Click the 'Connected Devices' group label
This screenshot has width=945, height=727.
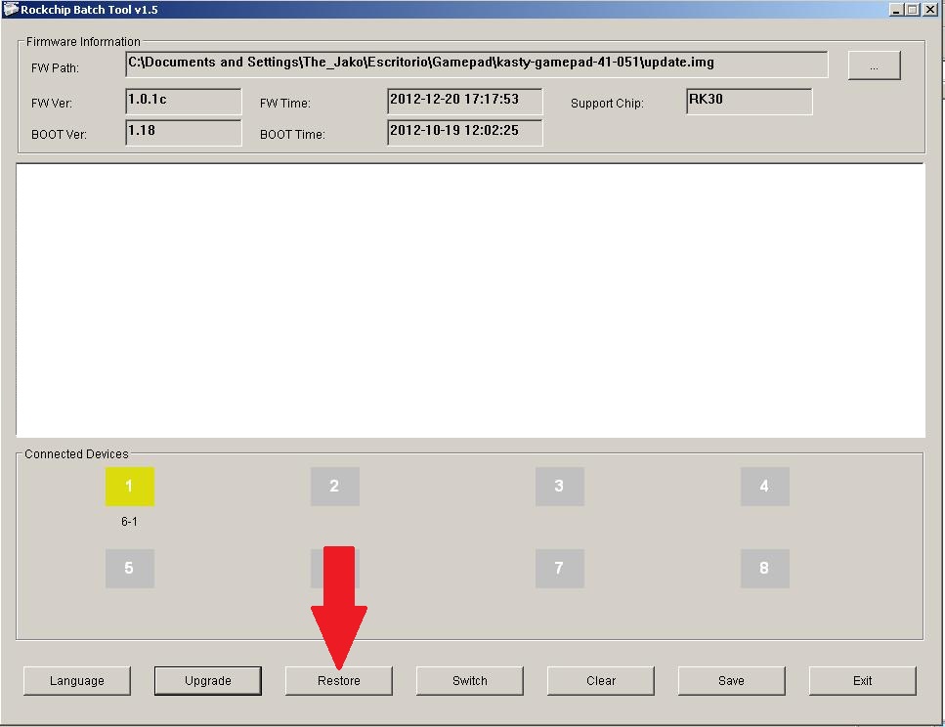76,454
